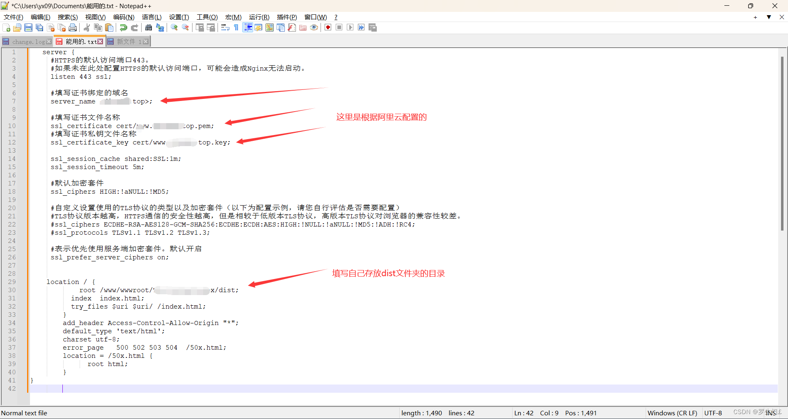Screen dimensions: 788x419
Task: Play back the recorded macro
Action: coord(350,27)
